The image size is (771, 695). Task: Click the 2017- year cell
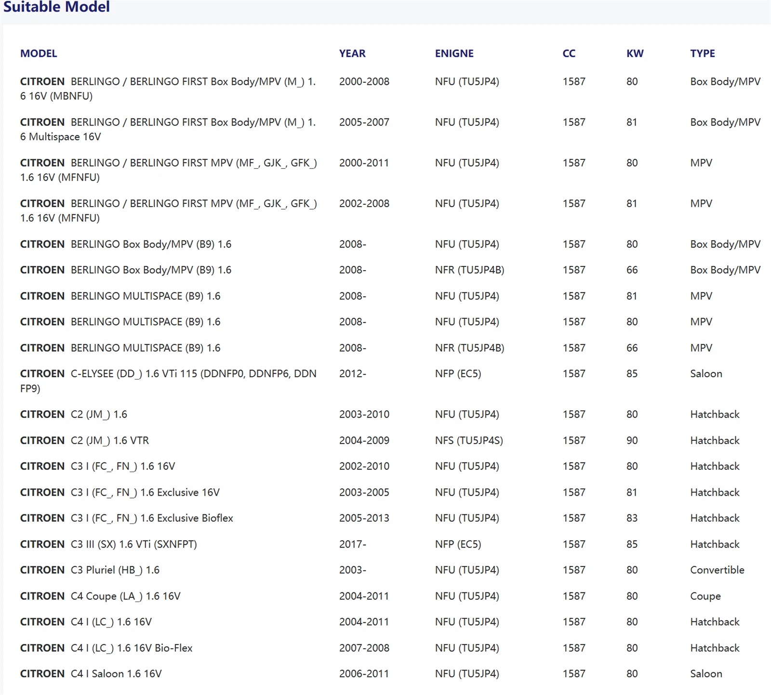tap(352, 544)
